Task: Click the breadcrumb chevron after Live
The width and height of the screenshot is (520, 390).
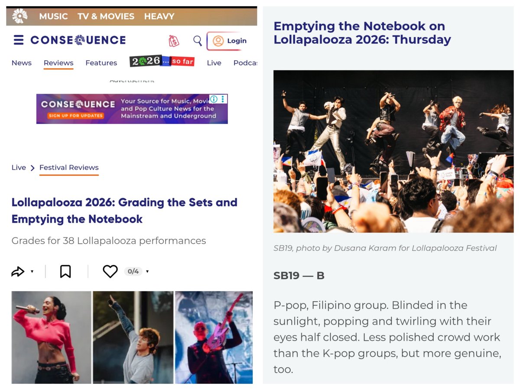Action: [32, 168]
